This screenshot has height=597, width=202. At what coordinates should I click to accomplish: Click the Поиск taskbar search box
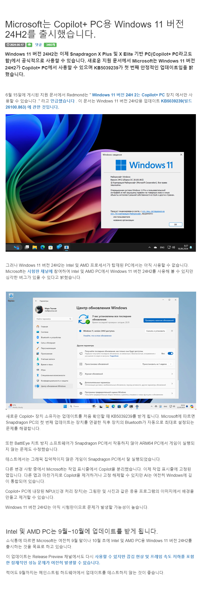coord(83,406)
